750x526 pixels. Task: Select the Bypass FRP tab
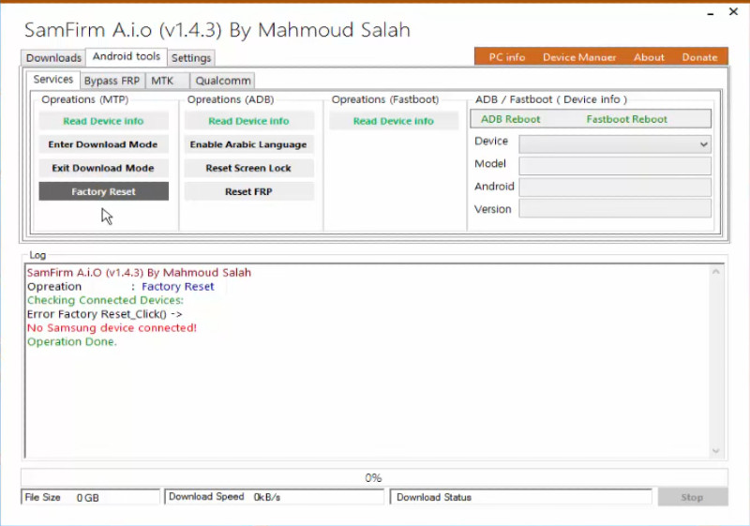(x=111, y=81)
